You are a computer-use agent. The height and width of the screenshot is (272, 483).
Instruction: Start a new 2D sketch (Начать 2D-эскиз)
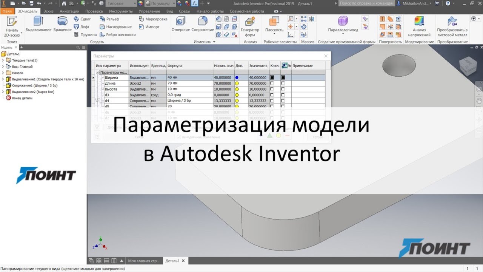click(x=12, y=26)
